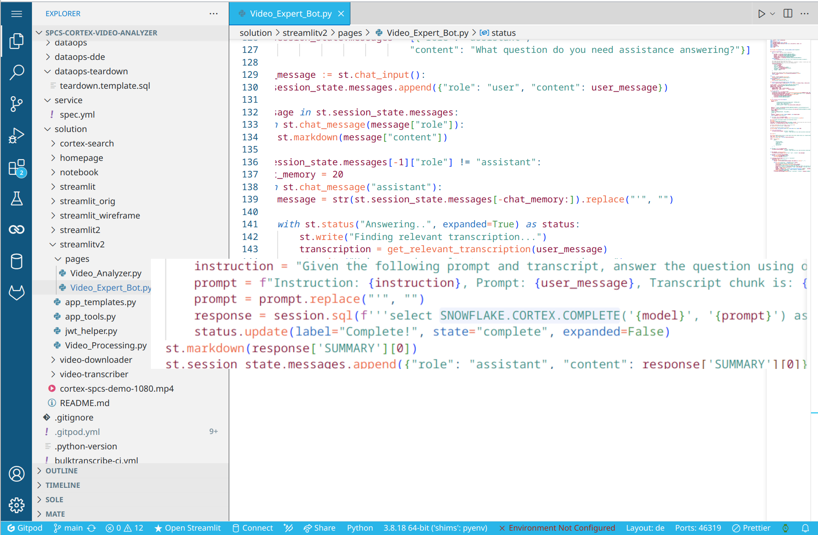Click the main branch indicator
This screenshot has width=818, height=535.
[68, 528]
